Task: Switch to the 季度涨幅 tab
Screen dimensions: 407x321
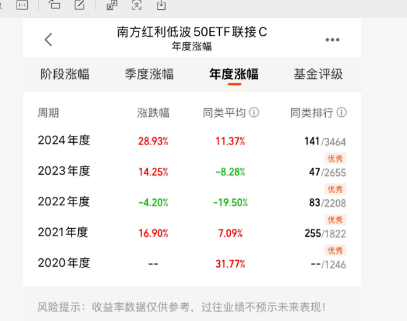Action: tap(149, 74)
